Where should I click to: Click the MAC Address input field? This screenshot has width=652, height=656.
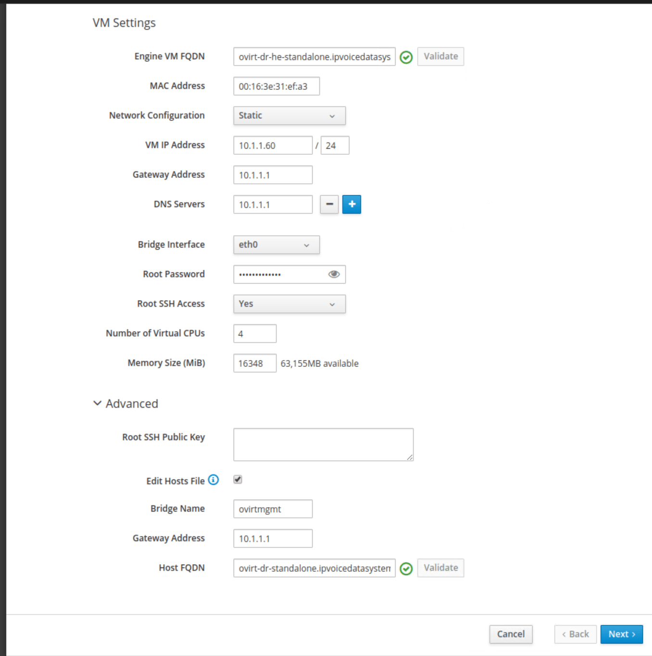tap(276, 87)
